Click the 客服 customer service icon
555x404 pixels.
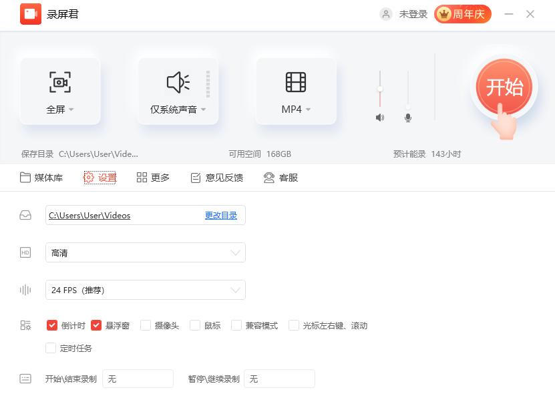[268, 178]
